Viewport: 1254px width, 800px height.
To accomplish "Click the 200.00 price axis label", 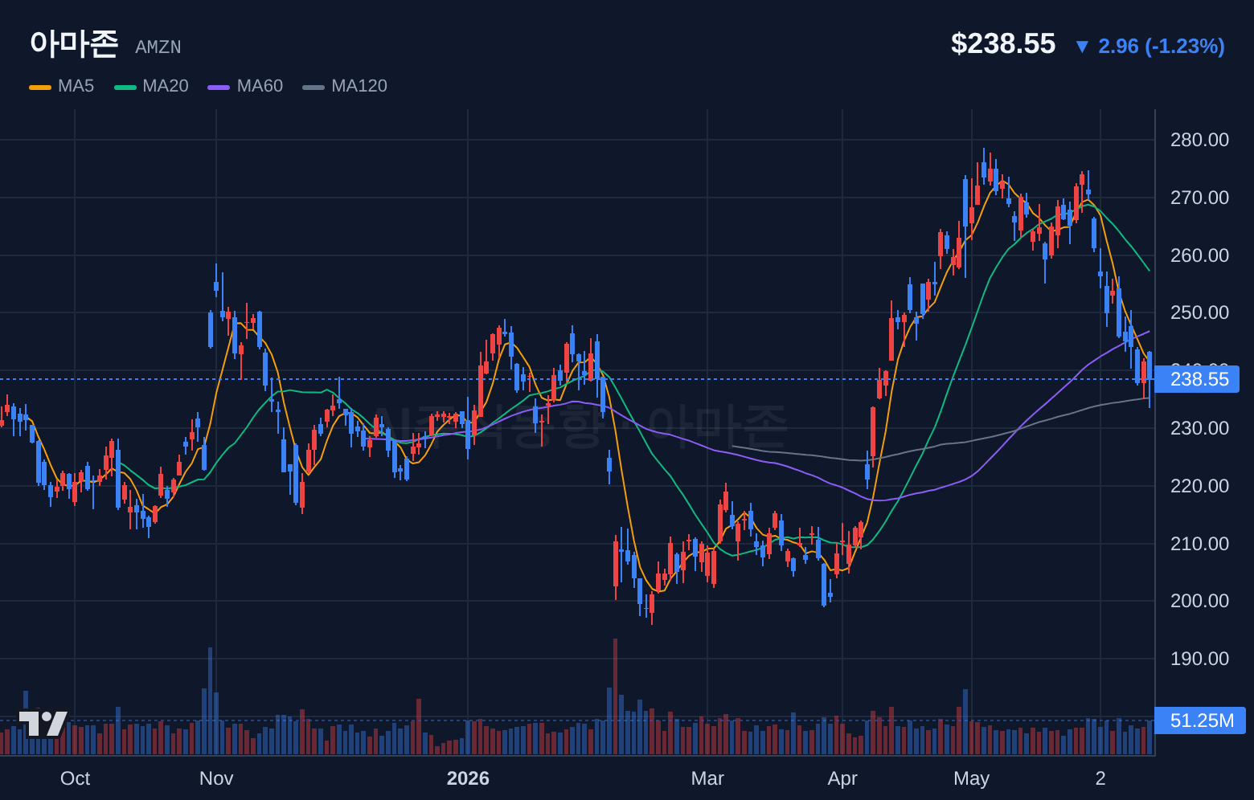I will pos(1199,601).
